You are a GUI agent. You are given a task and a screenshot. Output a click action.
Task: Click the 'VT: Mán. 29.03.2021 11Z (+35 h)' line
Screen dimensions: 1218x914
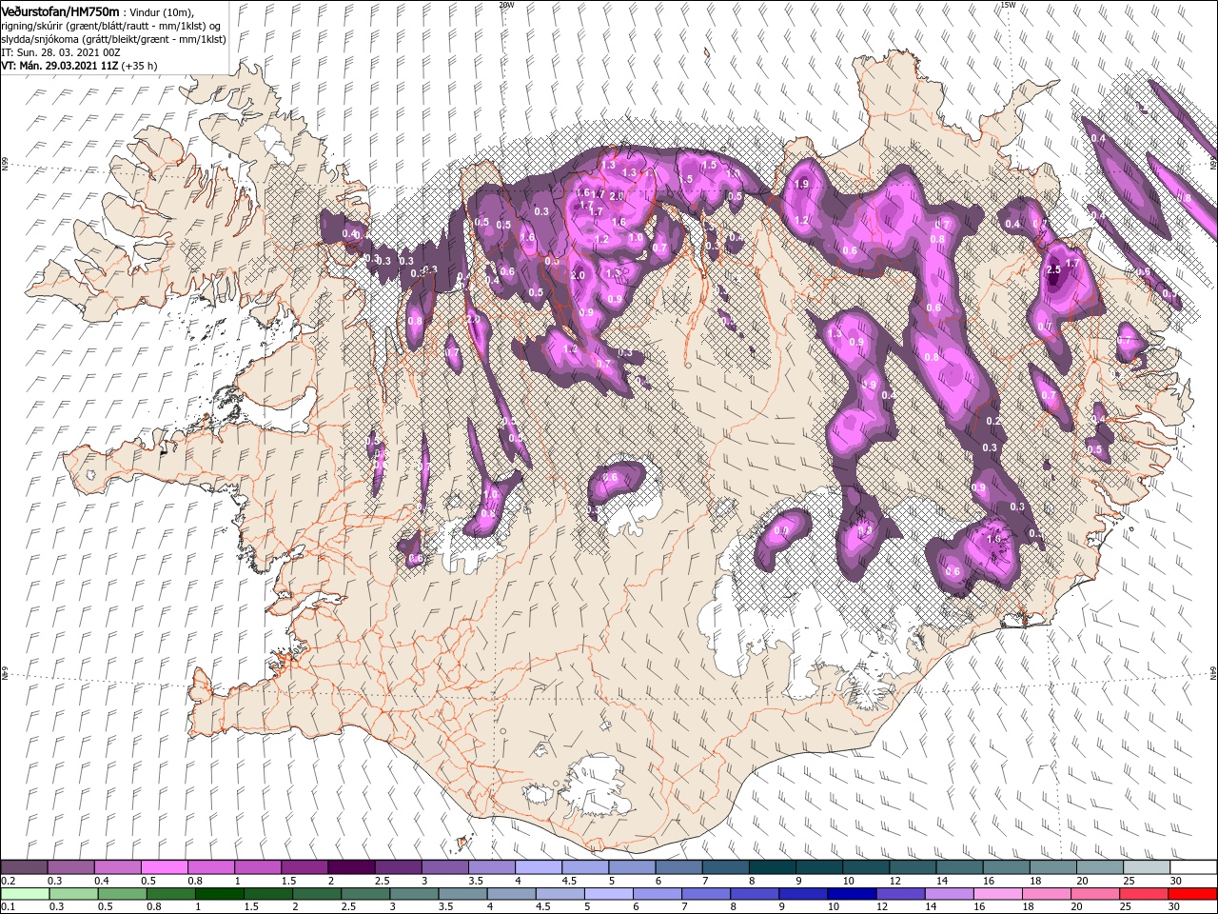coord(80,66)
